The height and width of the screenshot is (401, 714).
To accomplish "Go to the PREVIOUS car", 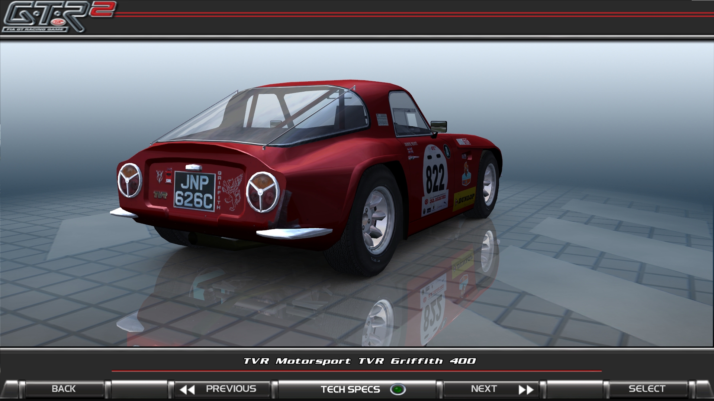I will click(222, 389).
